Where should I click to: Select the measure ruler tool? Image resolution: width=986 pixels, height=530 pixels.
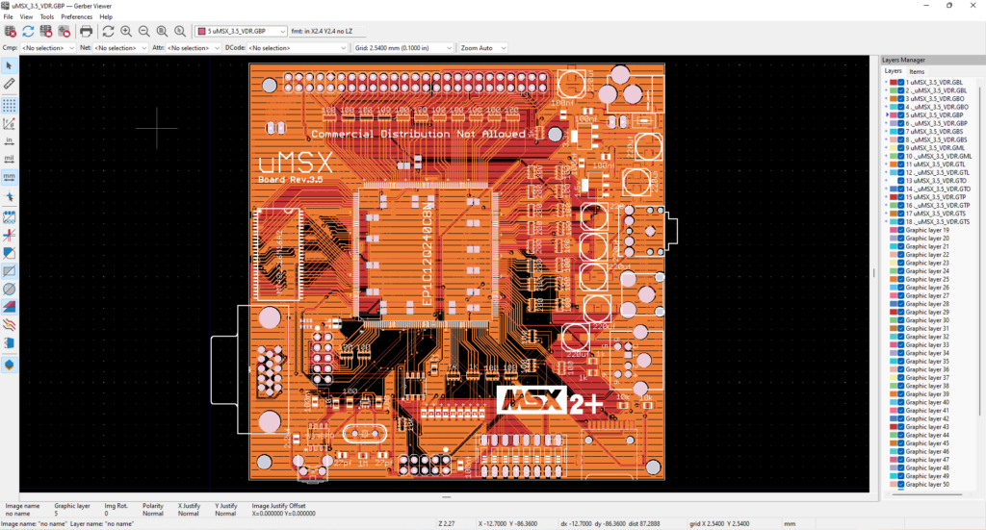point(10,84)
